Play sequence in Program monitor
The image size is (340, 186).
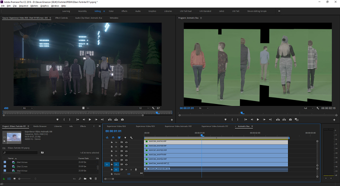(x=258, y=119)
